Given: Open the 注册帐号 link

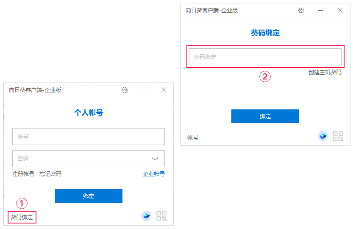Looking at the screenshot, I should [x=23, y=174].
